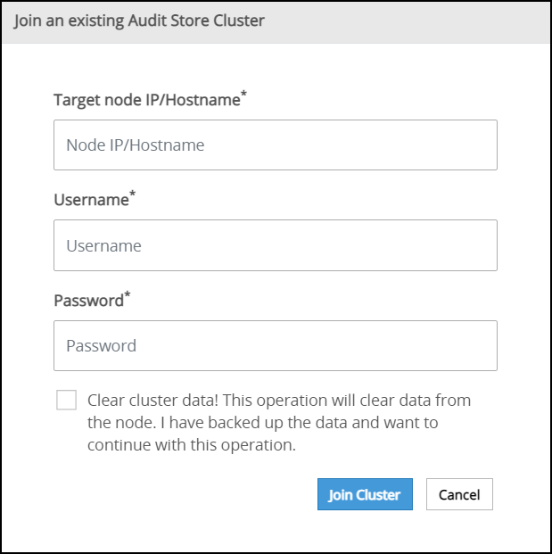
Task: Click the Target node IP/Hostname label
Action: pyautogui.click(x=146, y=100)
